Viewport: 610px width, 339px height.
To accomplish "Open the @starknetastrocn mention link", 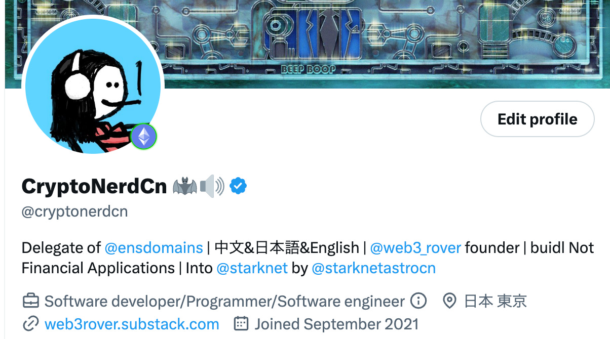I will 374,268.
